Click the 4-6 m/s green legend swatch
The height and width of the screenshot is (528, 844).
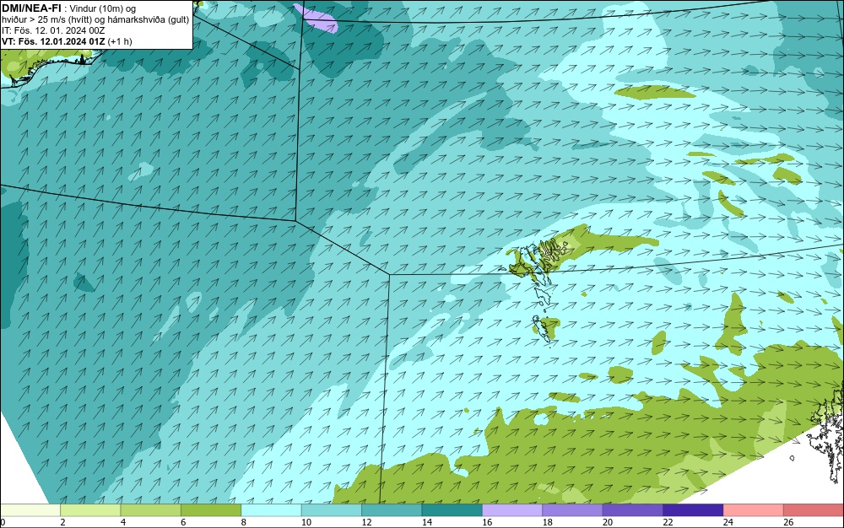coord(151,510)
